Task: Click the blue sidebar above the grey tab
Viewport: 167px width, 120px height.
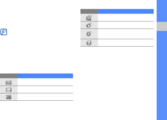Action: (x=162, y=11)
